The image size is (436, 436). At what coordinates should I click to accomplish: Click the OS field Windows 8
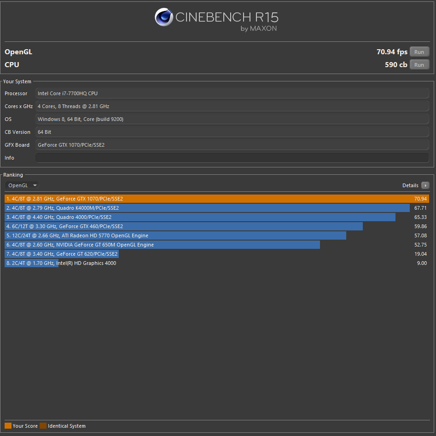[x=232, y=119]
